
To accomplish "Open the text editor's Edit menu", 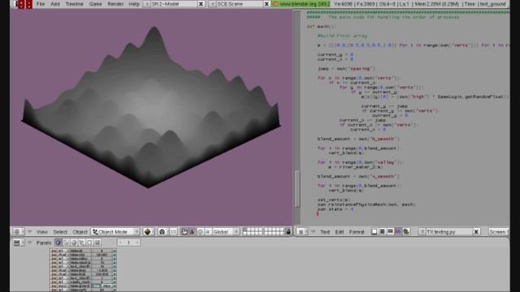I will pyautogui.click(x=340, y=232).
